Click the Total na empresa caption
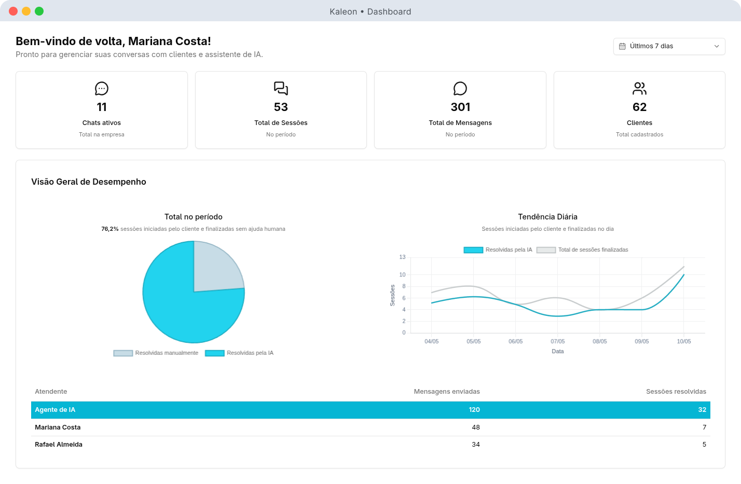 (x=102, y=134)
